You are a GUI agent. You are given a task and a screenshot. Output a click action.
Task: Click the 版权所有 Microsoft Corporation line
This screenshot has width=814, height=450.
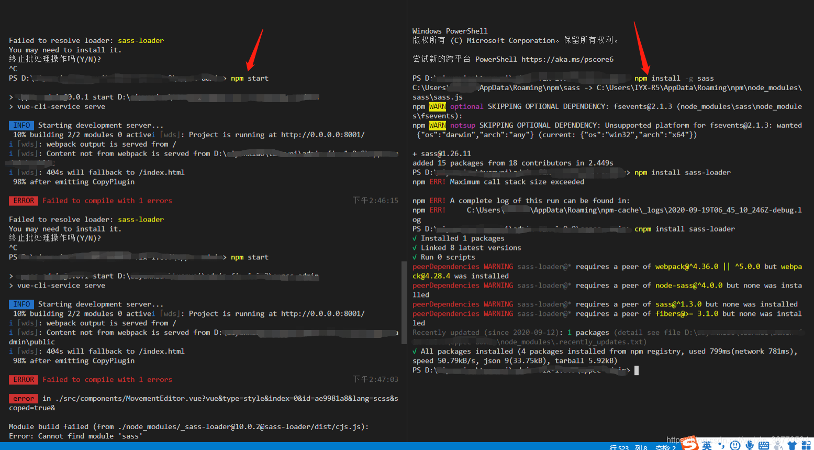(516, 40)
